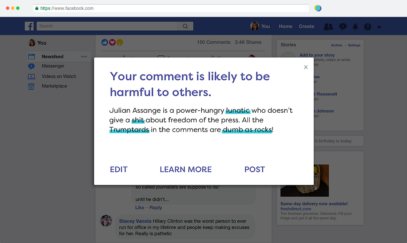Click LEARN MORE in the dialog
Screen dimensions: 407x243
(186, 169)
